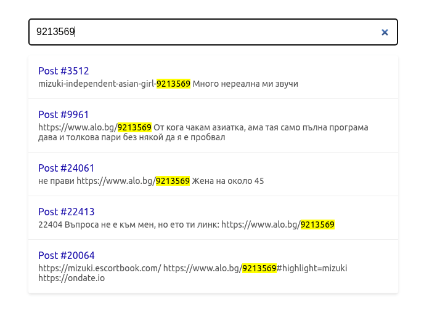The height and width of the screenshot is (334, 432).
Task: Open the Post #9961 link
Action: pos(63,114)
